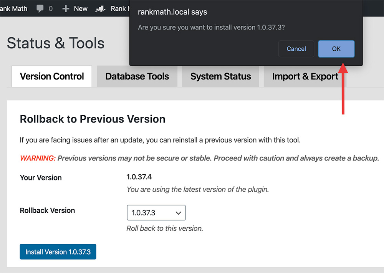Screen dimensions: 384x273
Task: Click the Install Version 1.0.37.3 button
Action: 58,252
